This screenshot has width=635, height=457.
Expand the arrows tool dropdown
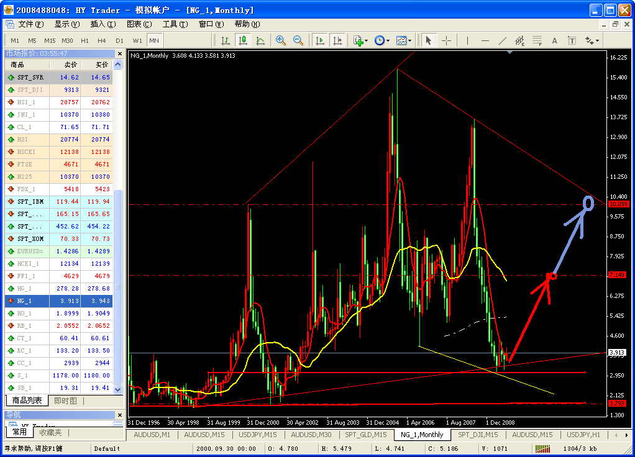[597, 40]
